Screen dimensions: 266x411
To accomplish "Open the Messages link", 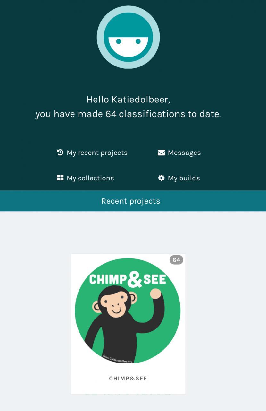I will 184,153.
